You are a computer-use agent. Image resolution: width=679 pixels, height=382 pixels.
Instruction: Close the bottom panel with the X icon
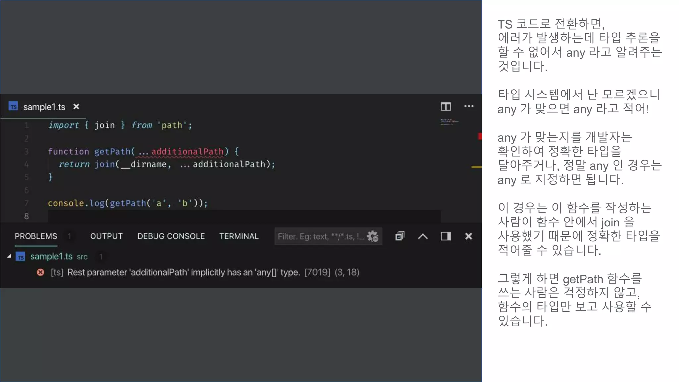pyautogui.click(x=468, y=236)
